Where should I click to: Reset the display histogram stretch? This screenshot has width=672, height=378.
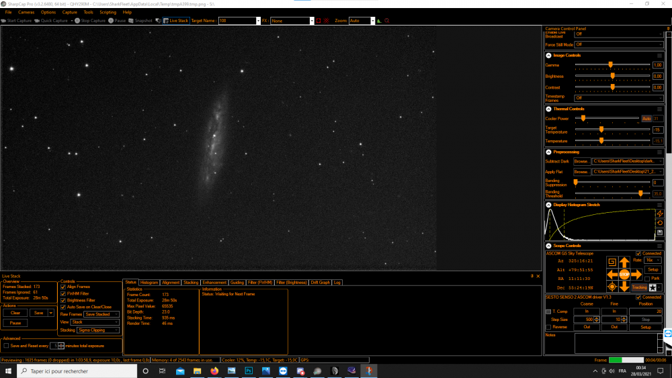(x=660, y=223)
